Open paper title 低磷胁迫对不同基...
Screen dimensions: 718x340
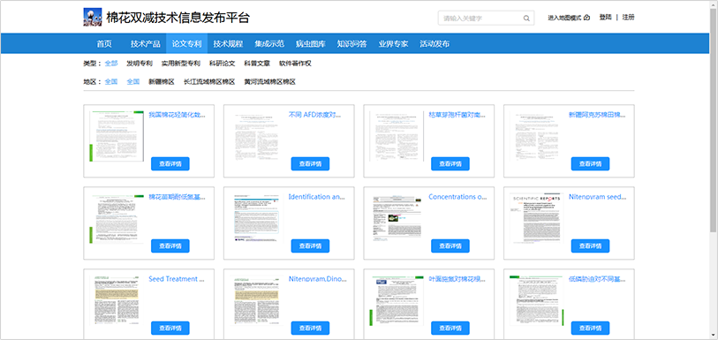click(x=598, y=279)
